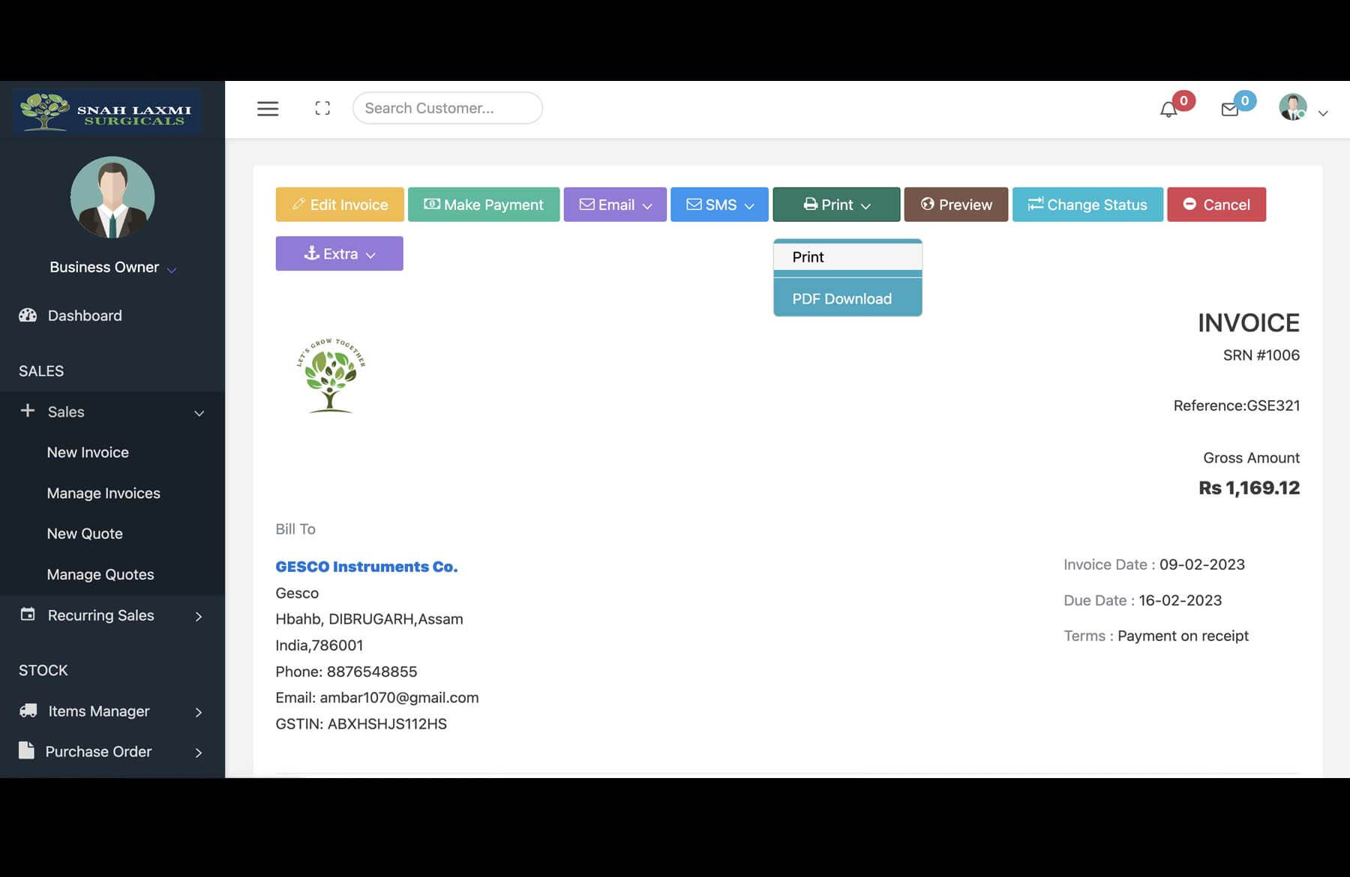
Task: Open Dashboard from the sidebar
Action: [x=84, y=316]
